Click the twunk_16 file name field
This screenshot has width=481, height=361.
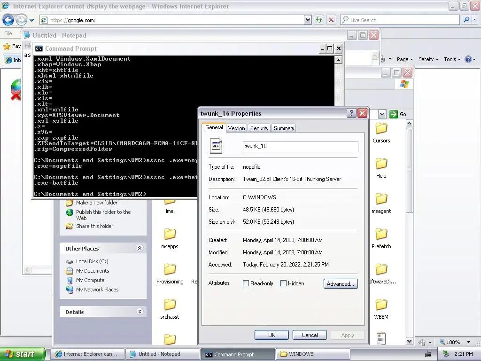(300, 147)
